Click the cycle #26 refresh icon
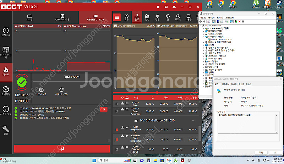This screenshot has width=284, height=164. (x=61, y=89)
